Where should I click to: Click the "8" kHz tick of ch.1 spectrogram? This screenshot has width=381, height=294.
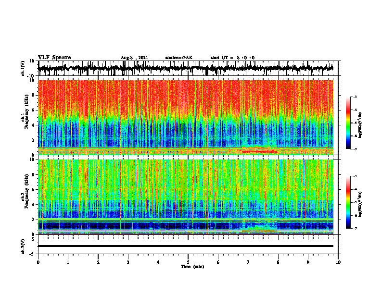(33, 95)
